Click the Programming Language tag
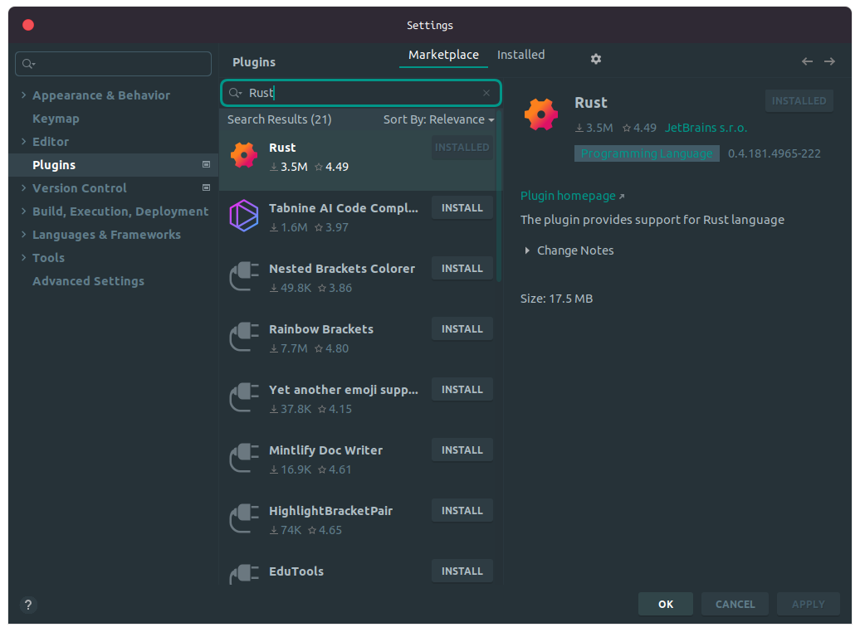Screen dimensions: 860x632 click(647, 153)
